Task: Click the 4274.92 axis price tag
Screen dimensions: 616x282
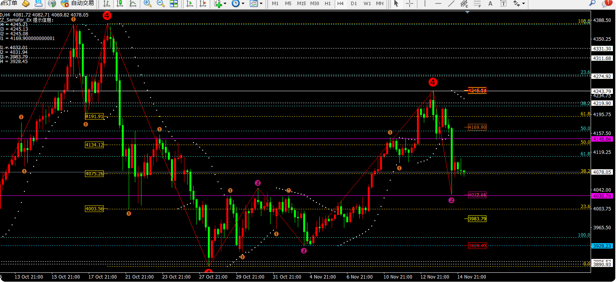Action: point(602,77)
